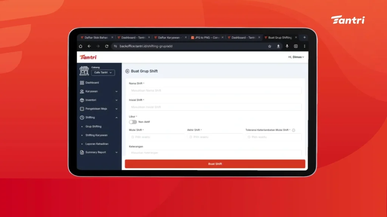
Task: Click the red Buat Shift button
Action: (x=215, y=164)
